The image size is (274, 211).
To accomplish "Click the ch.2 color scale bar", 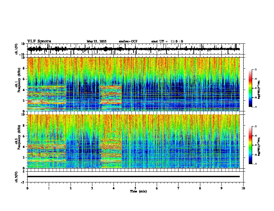I will click(x=250, y=145).
